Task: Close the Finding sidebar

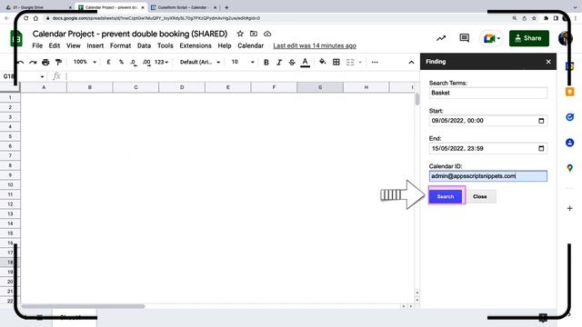Action: 548,62
